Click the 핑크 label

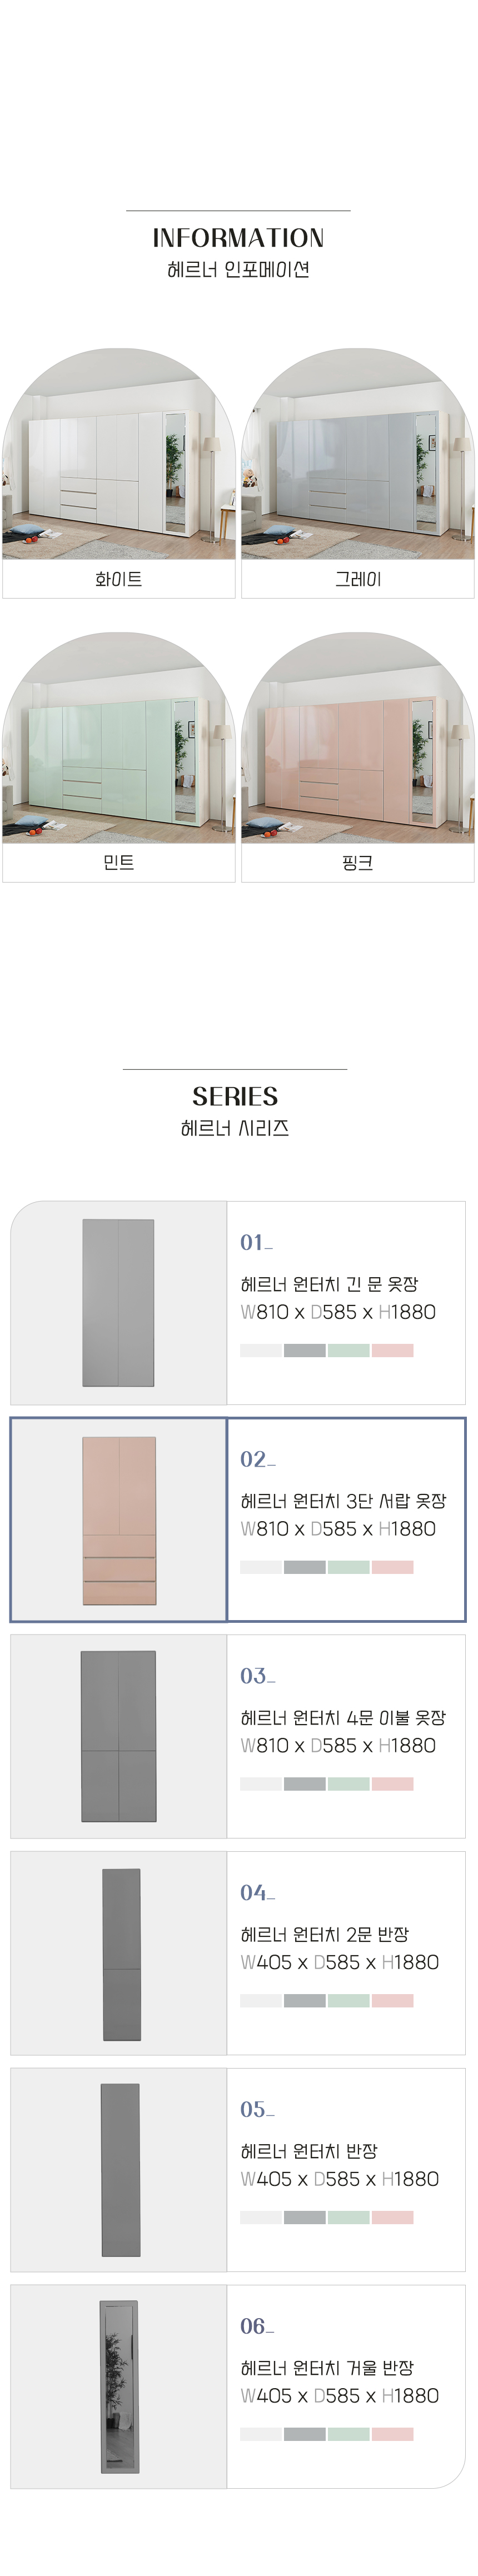click(x=358, y=863)
